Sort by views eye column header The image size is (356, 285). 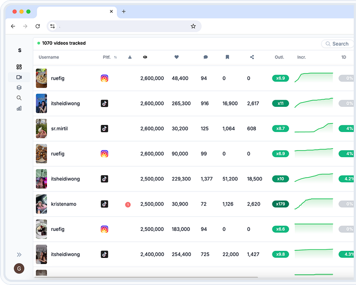pos(145,57)
